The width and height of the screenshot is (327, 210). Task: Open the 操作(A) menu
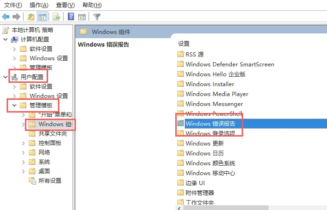(x=39, y=5)
